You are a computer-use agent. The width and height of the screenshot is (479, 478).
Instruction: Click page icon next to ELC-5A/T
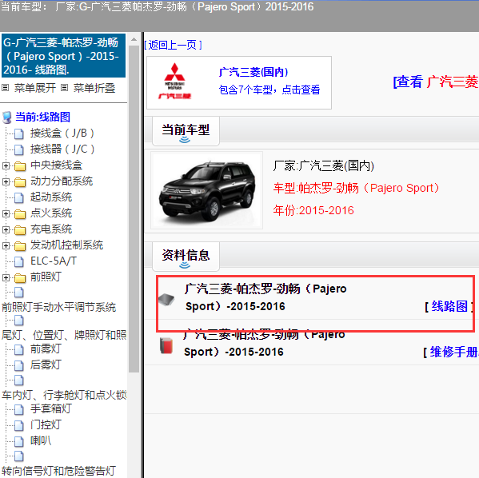coord(19,261)
